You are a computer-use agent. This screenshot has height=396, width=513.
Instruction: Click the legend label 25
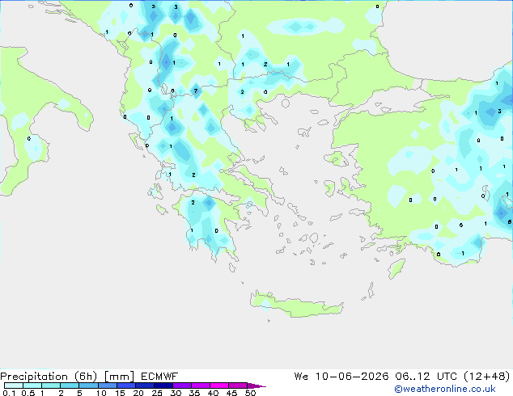click(157, 393)
